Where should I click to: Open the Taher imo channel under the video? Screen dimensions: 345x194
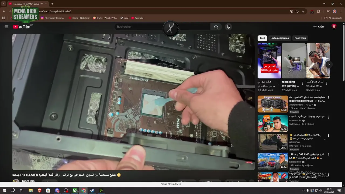point(28,181)
